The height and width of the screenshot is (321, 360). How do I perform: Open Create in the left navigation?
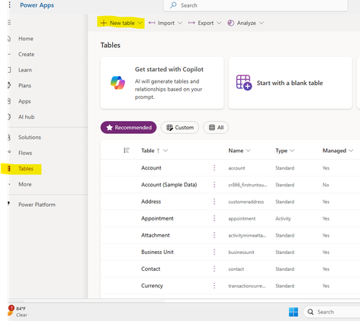26,54
